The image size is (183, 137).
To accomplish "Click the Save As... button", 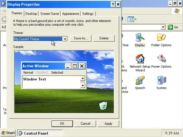I will coord(81,38).
